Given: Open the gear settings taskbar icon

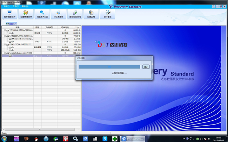Looking at the screenshot, I should tap(75, 139).
